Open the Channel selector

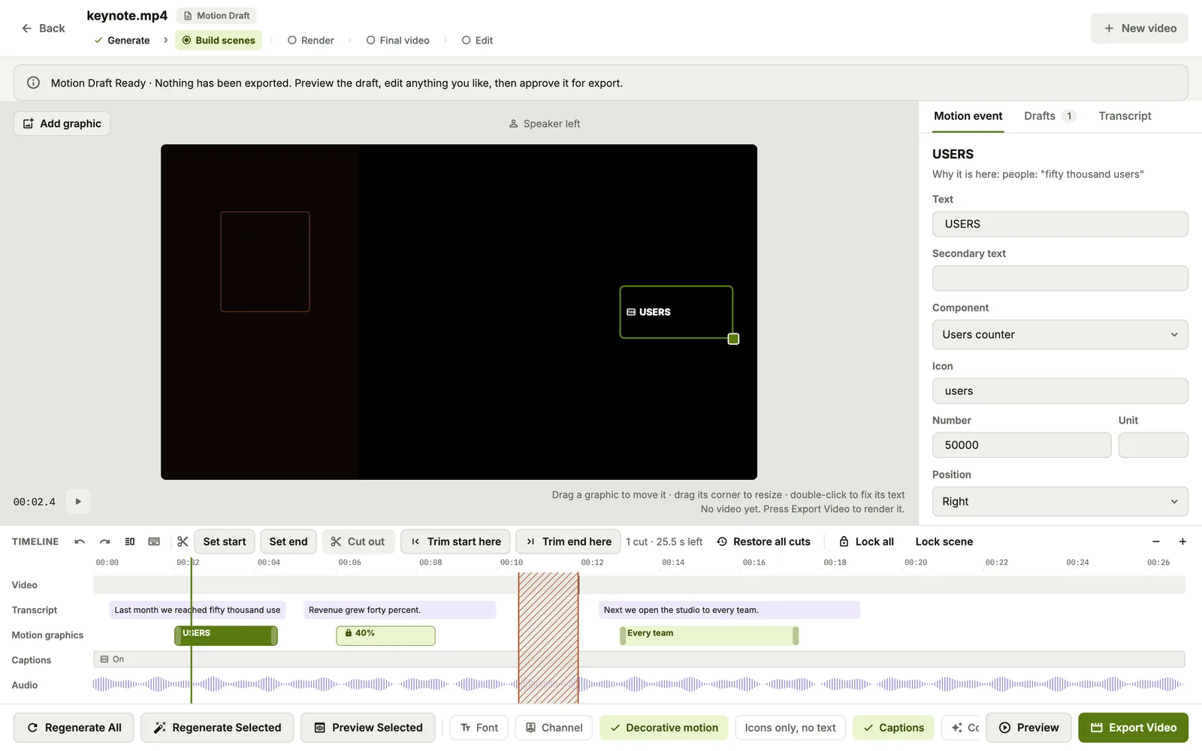(x=554, y=728)
